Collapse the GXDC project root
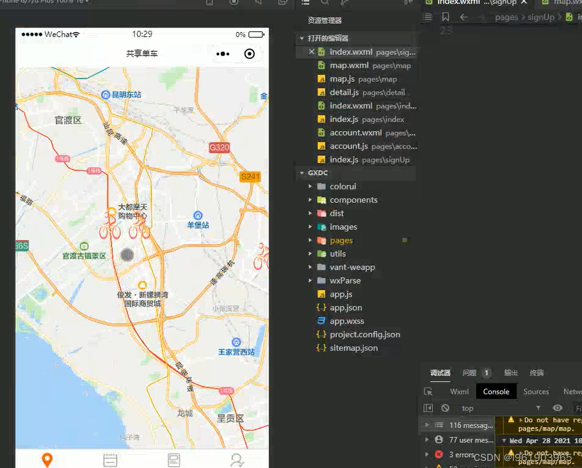Screen dimensions: 582x468 click(302, 173)
